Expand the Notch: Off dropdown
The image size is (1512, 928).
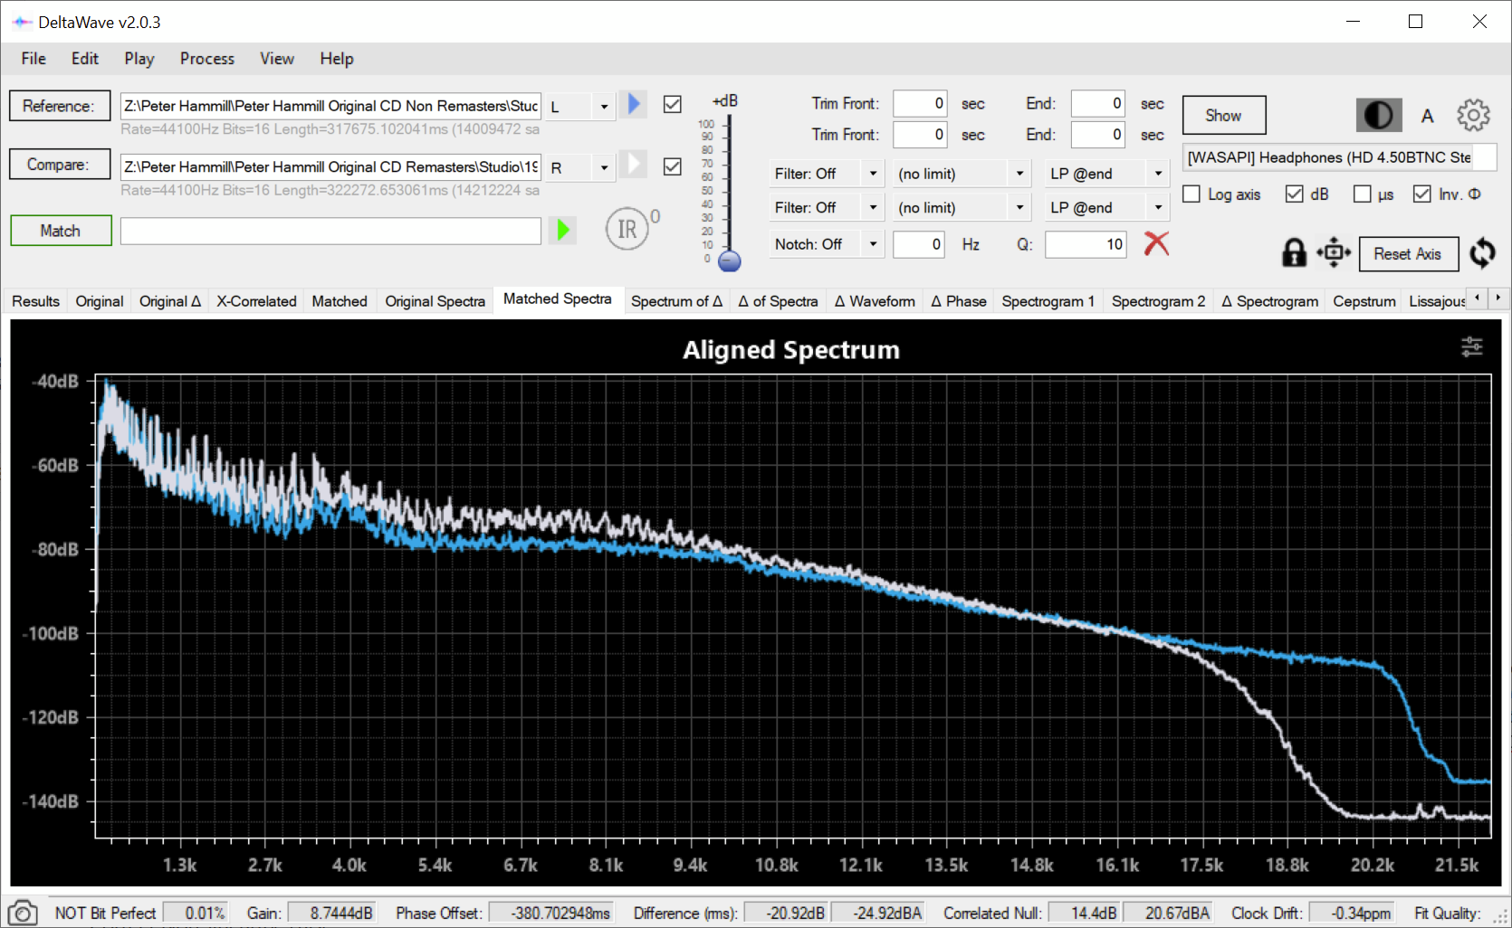[826, 244]
